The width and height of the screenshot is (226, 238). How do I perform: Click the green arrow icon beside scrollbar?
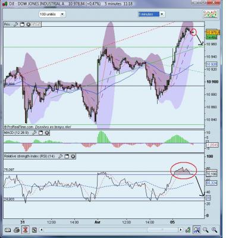(188, 230)
